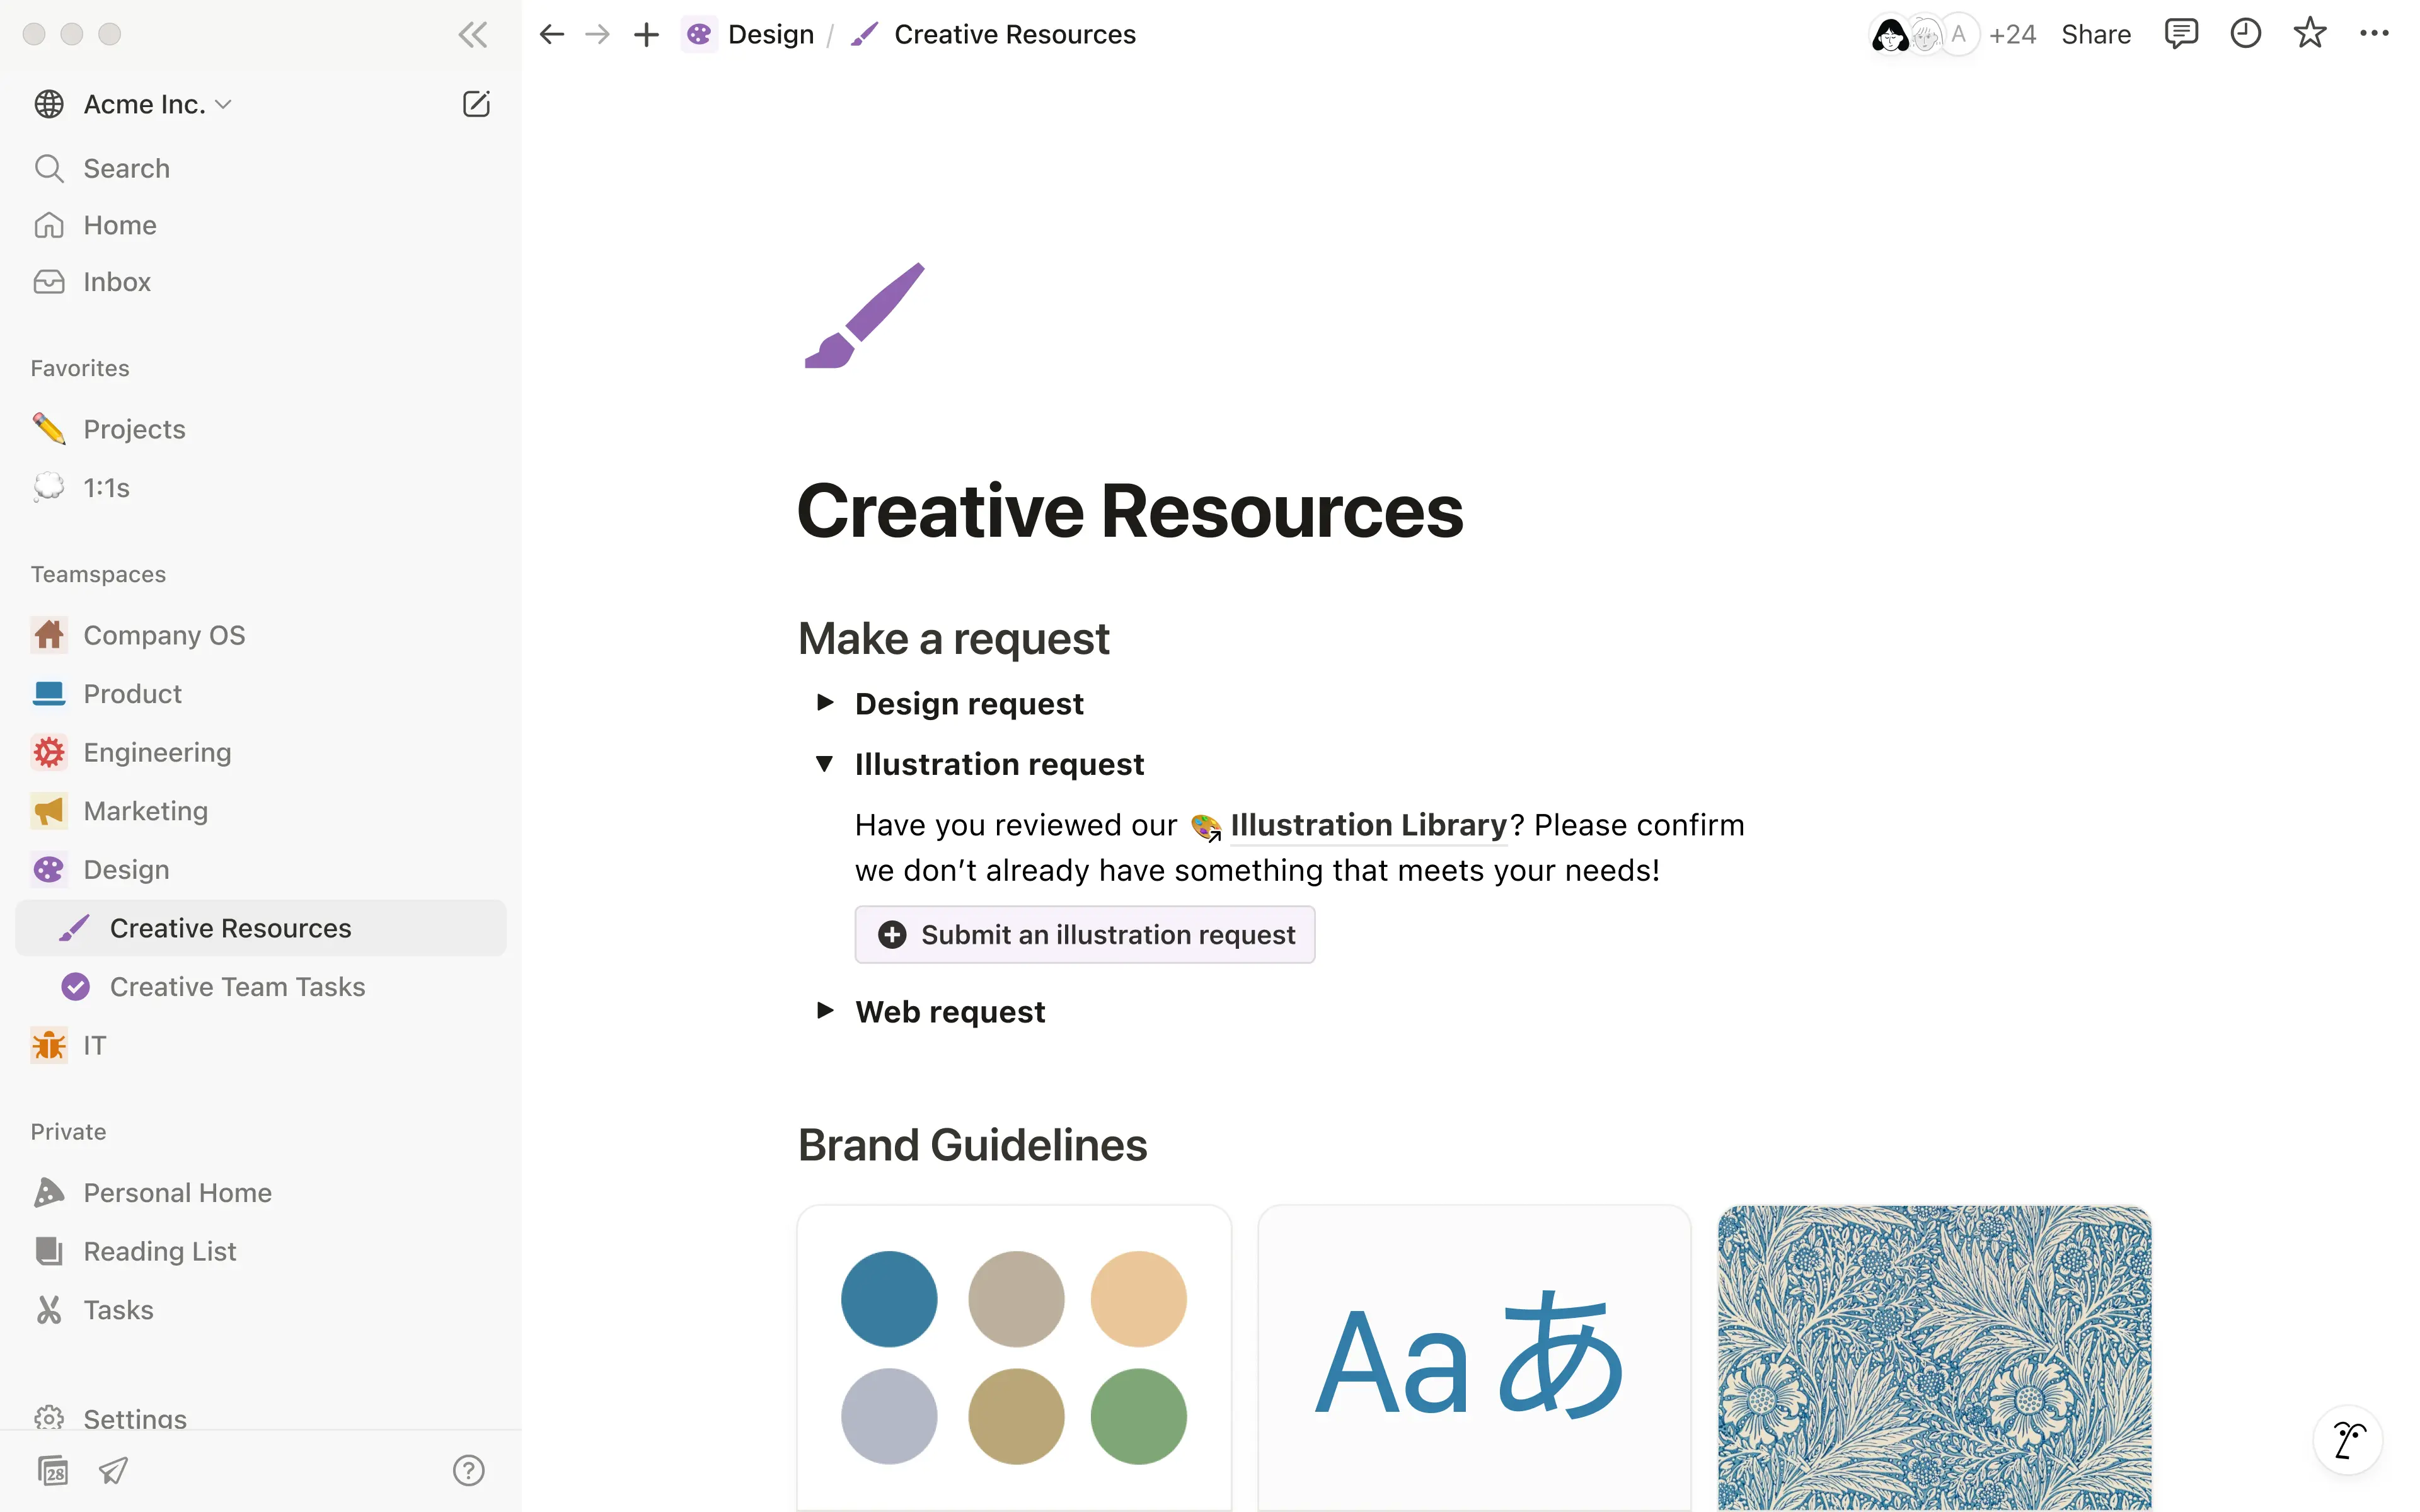The height and width of the screenshot is (1512, 2420).
Task: Open the floral pattern thumbnail card
Action: pyautogui.click(x=1934, y=1357)
